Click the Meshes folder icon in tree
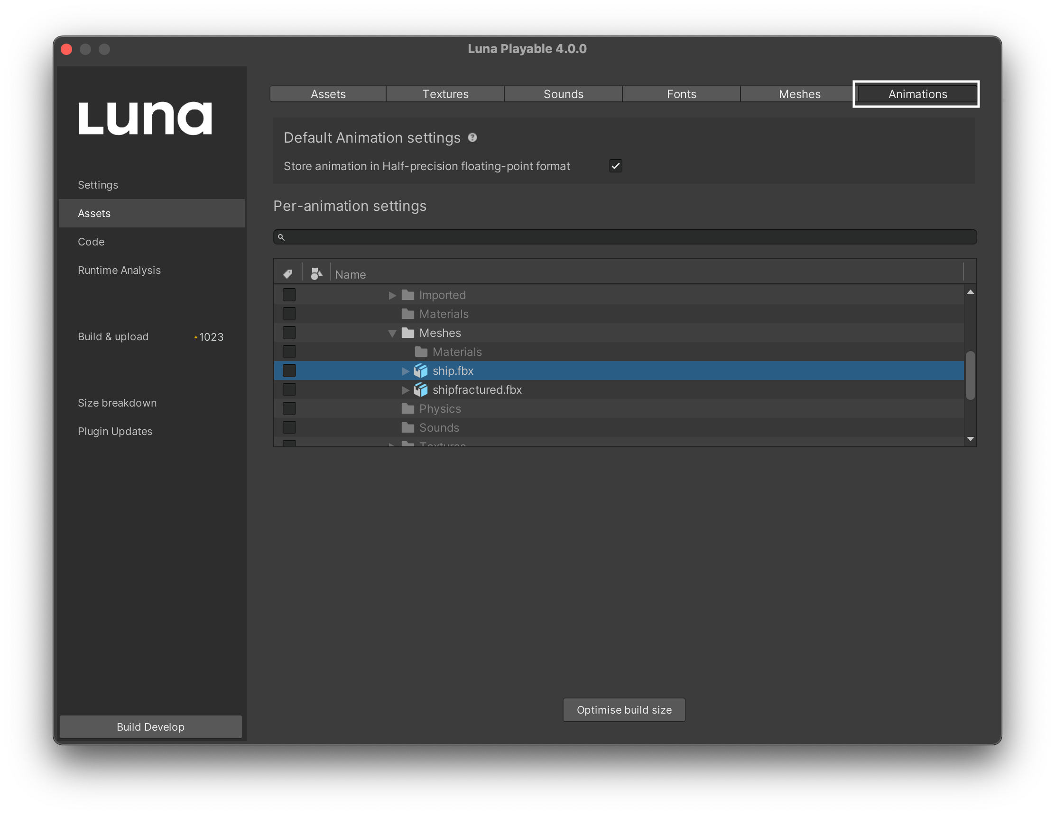 tap(408, 333)
